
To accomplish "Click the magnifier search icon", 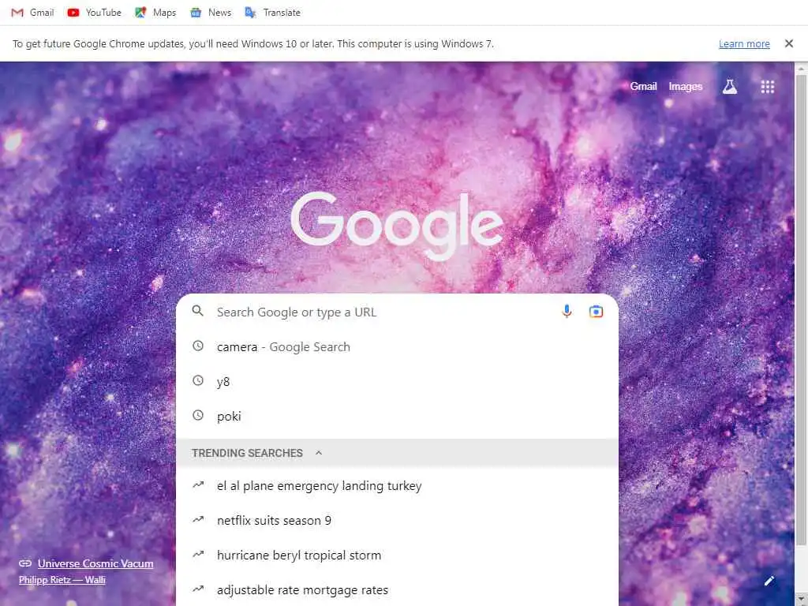I will (198, 311).
